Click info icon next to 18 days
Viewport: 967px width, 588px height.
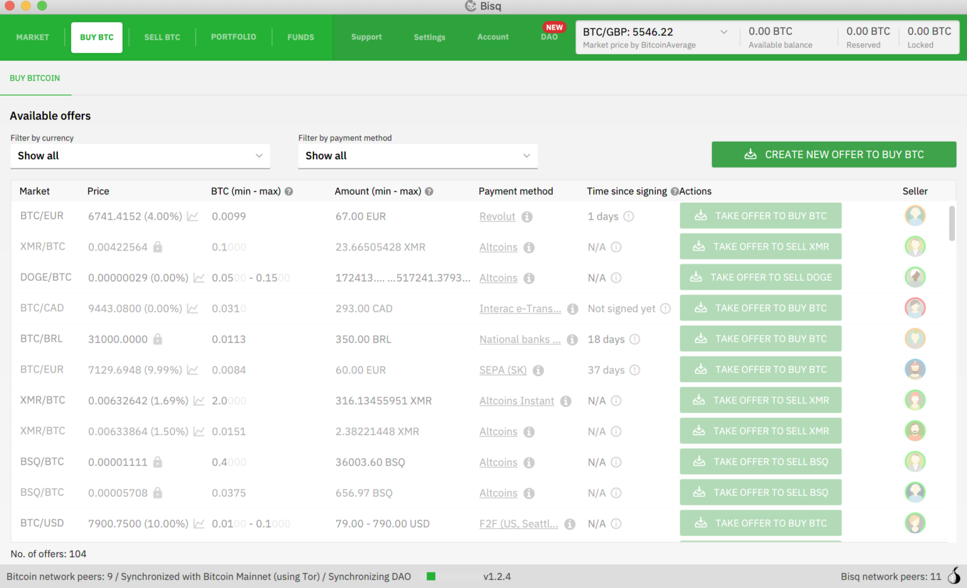tap(635, 339)
